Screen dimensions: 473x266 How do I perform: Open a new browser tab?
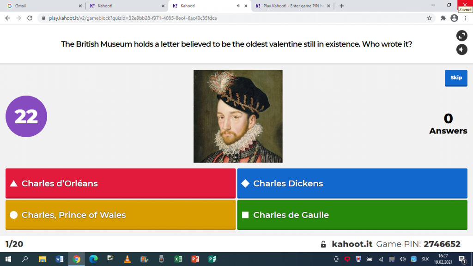(x=341, y=6)
